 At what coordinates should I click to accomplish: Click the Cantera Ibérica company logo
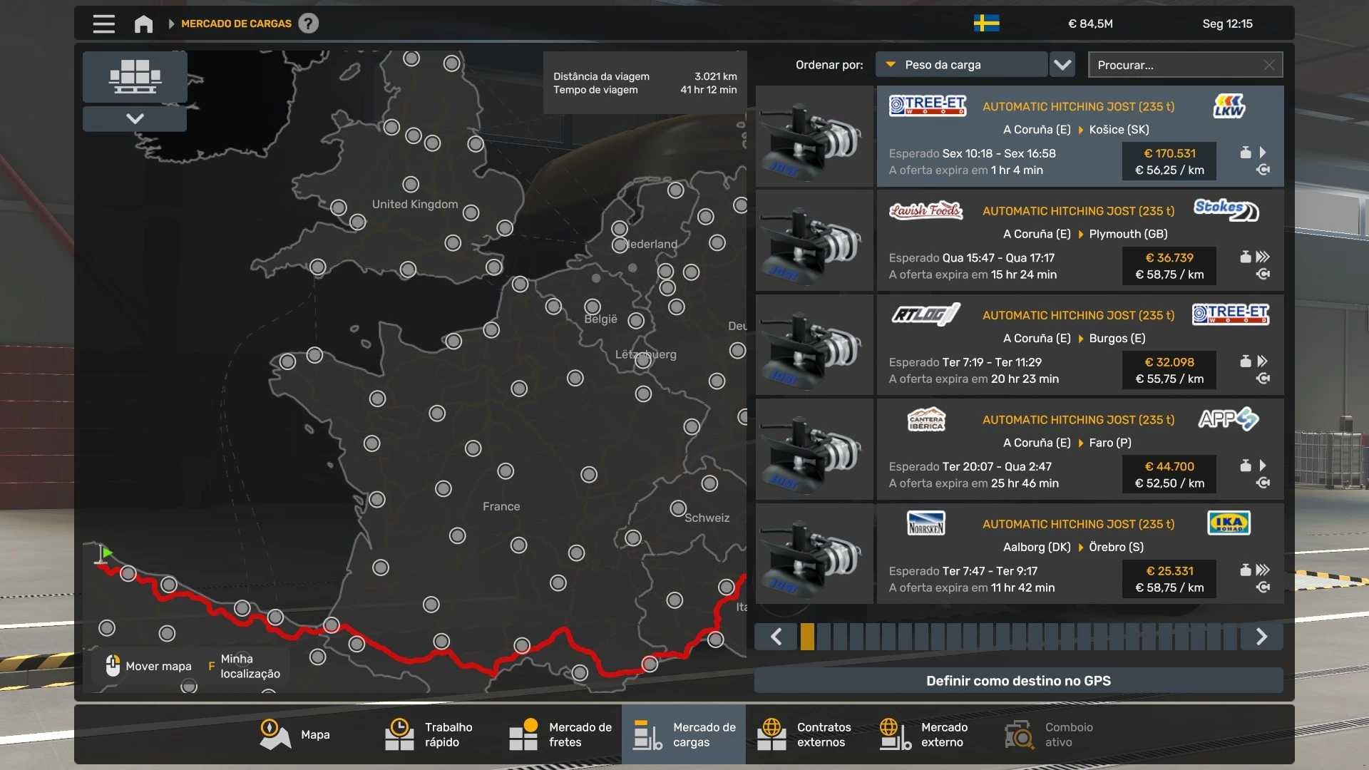click(x=926, y=419)
